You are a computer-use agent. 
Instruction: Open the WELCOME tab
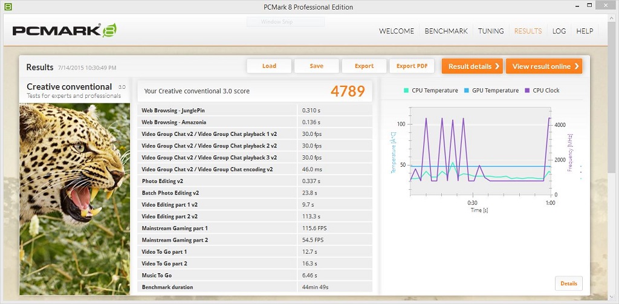coord(397,31)
